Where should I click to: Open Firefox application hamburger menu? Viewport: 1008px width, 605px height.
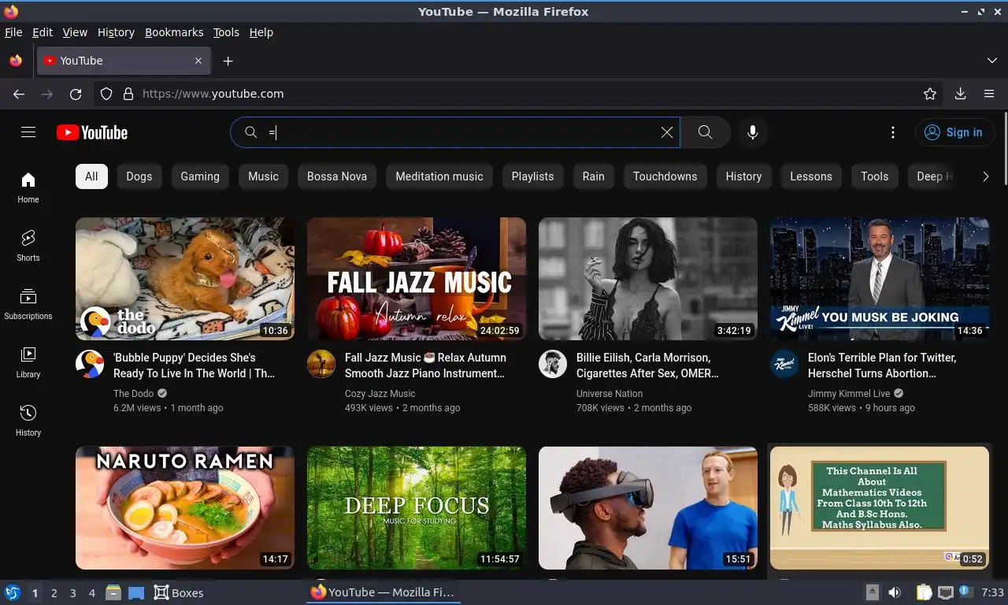click(x=989, y=94)
